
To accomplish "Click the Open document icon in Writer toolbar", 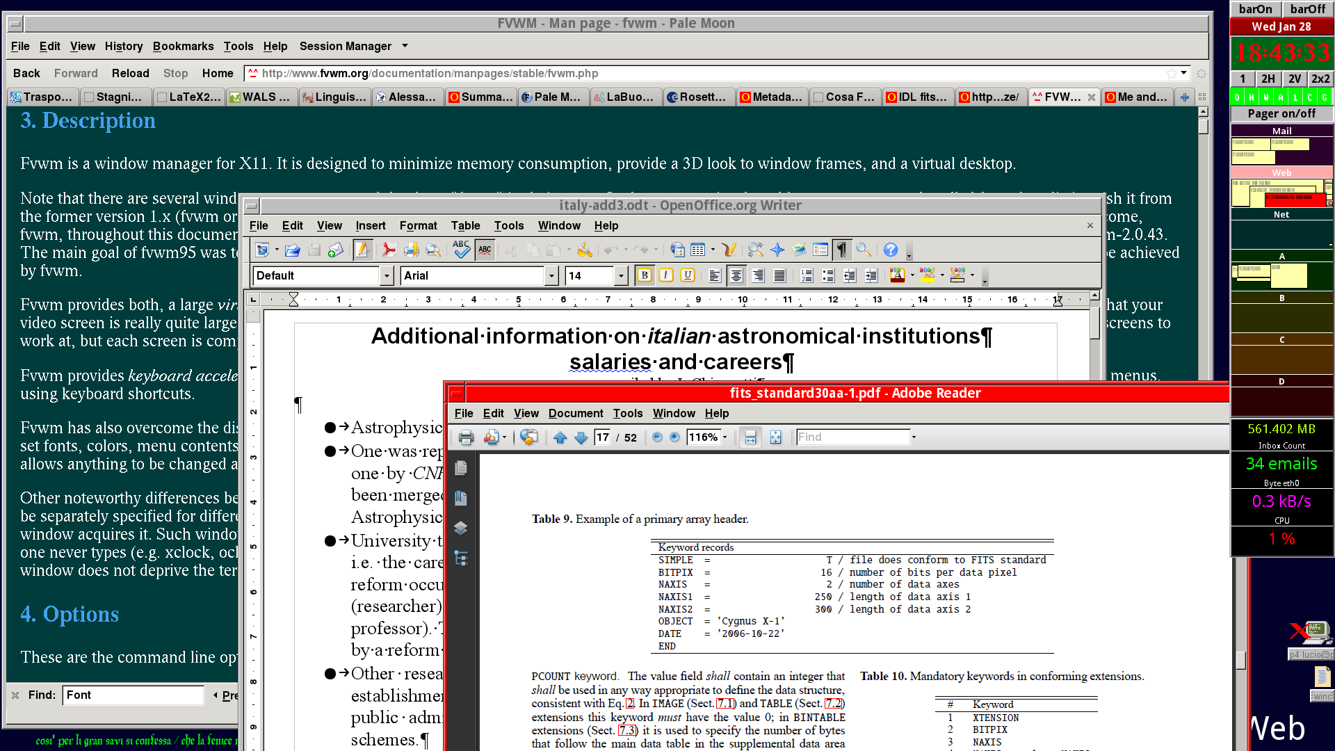I will point(293,250).
